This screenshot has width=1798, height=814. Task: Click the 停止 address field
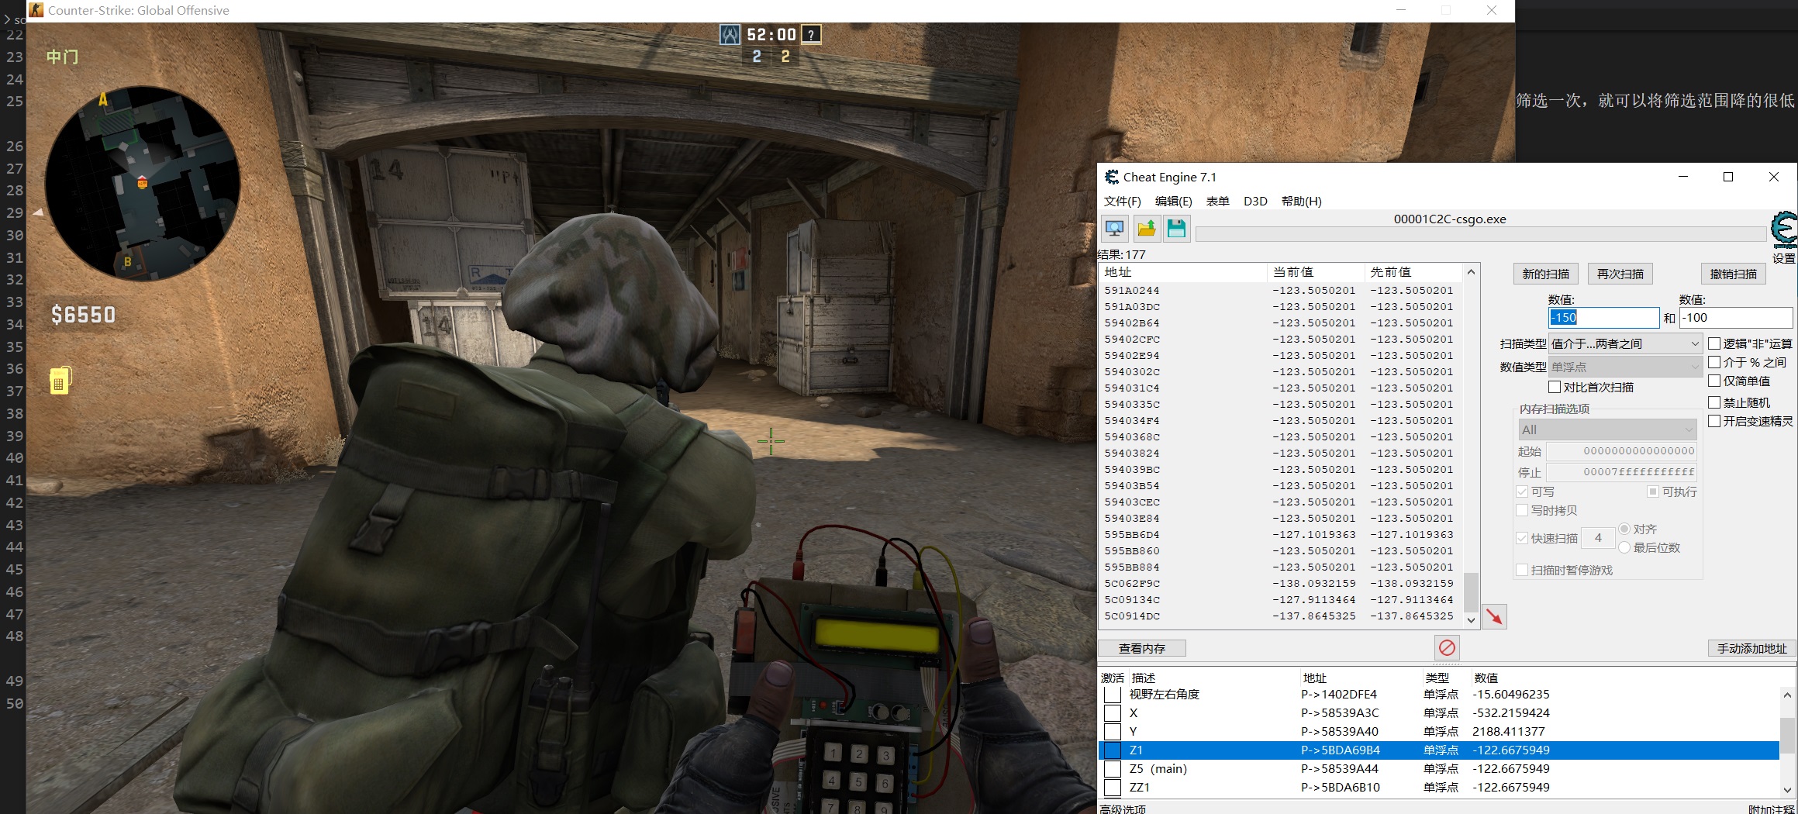(1622, 472)
